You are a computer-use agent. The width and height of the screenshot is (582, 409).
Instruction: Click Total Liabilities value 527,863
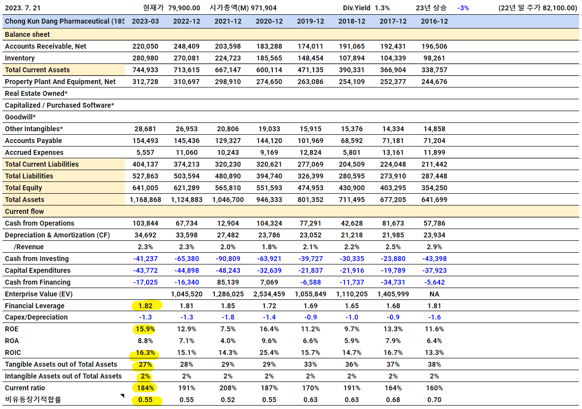click(x=145, y=176)
